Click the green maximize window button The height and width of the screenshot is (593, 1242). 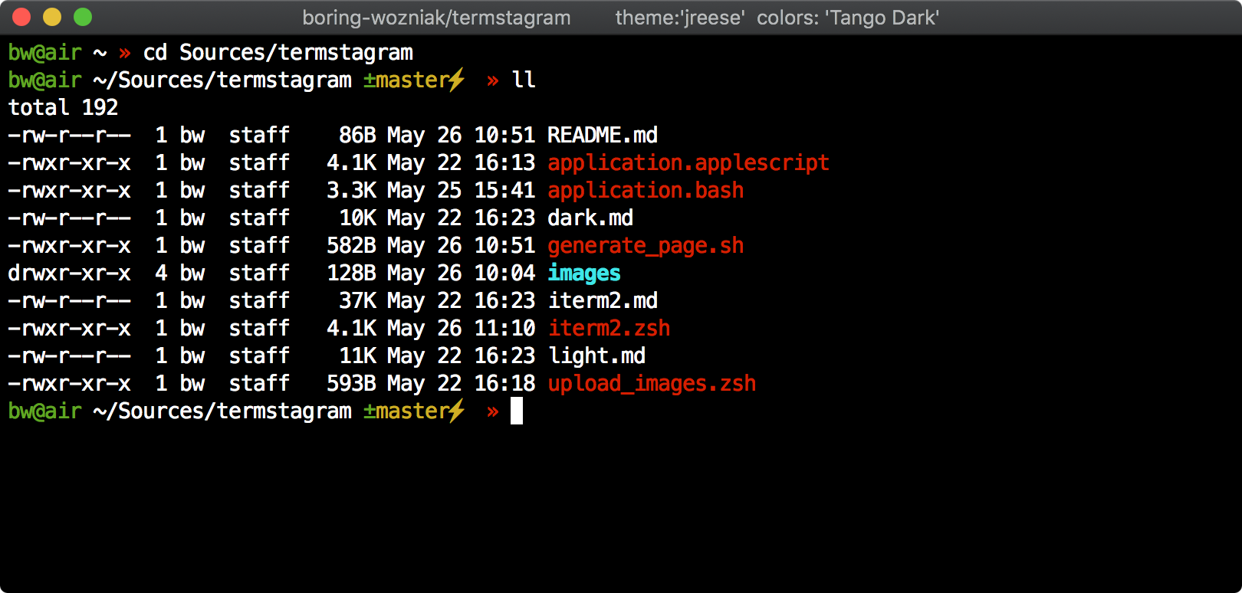(x=83, y=17)
